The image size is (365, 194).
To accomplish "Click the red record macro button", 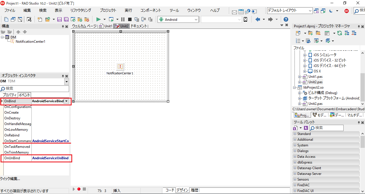I will 79,189.
